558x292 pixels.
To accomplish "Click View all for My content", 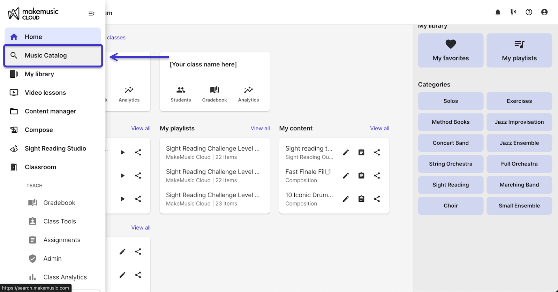I will (x=379, y=128).
